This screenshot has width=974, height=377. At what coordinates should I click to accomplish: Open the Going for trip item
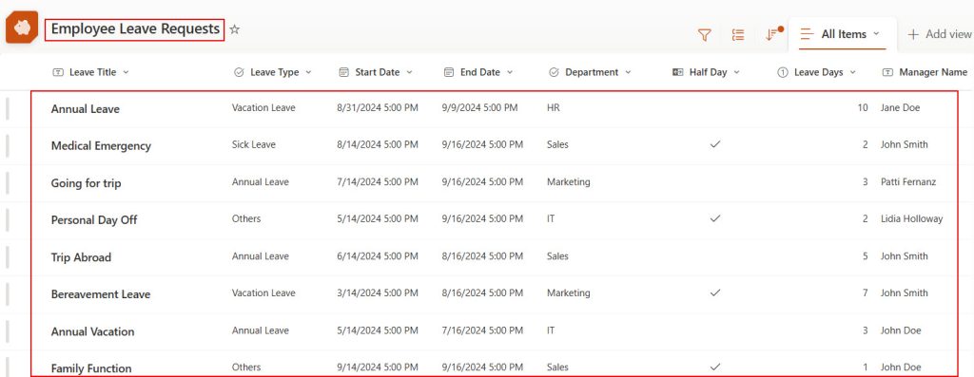click(x=86, y=183)
